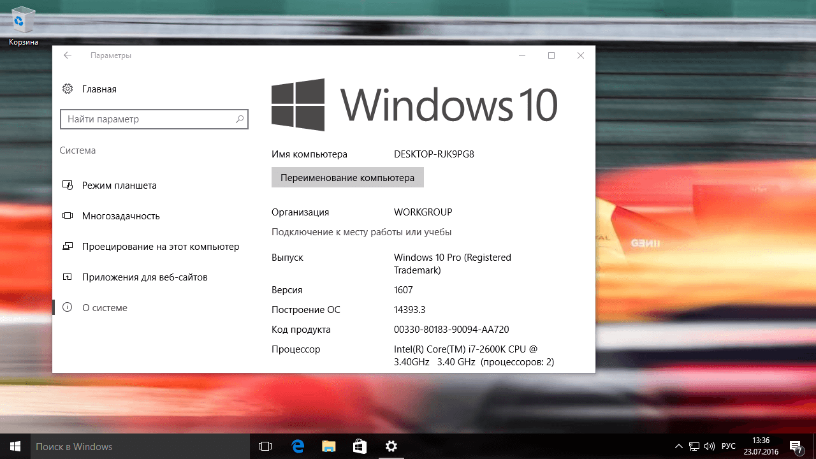The height and width of the screenshot is (459, 816).
Task: Open the Tablet mode settings icon
Action: coord(68,185)
